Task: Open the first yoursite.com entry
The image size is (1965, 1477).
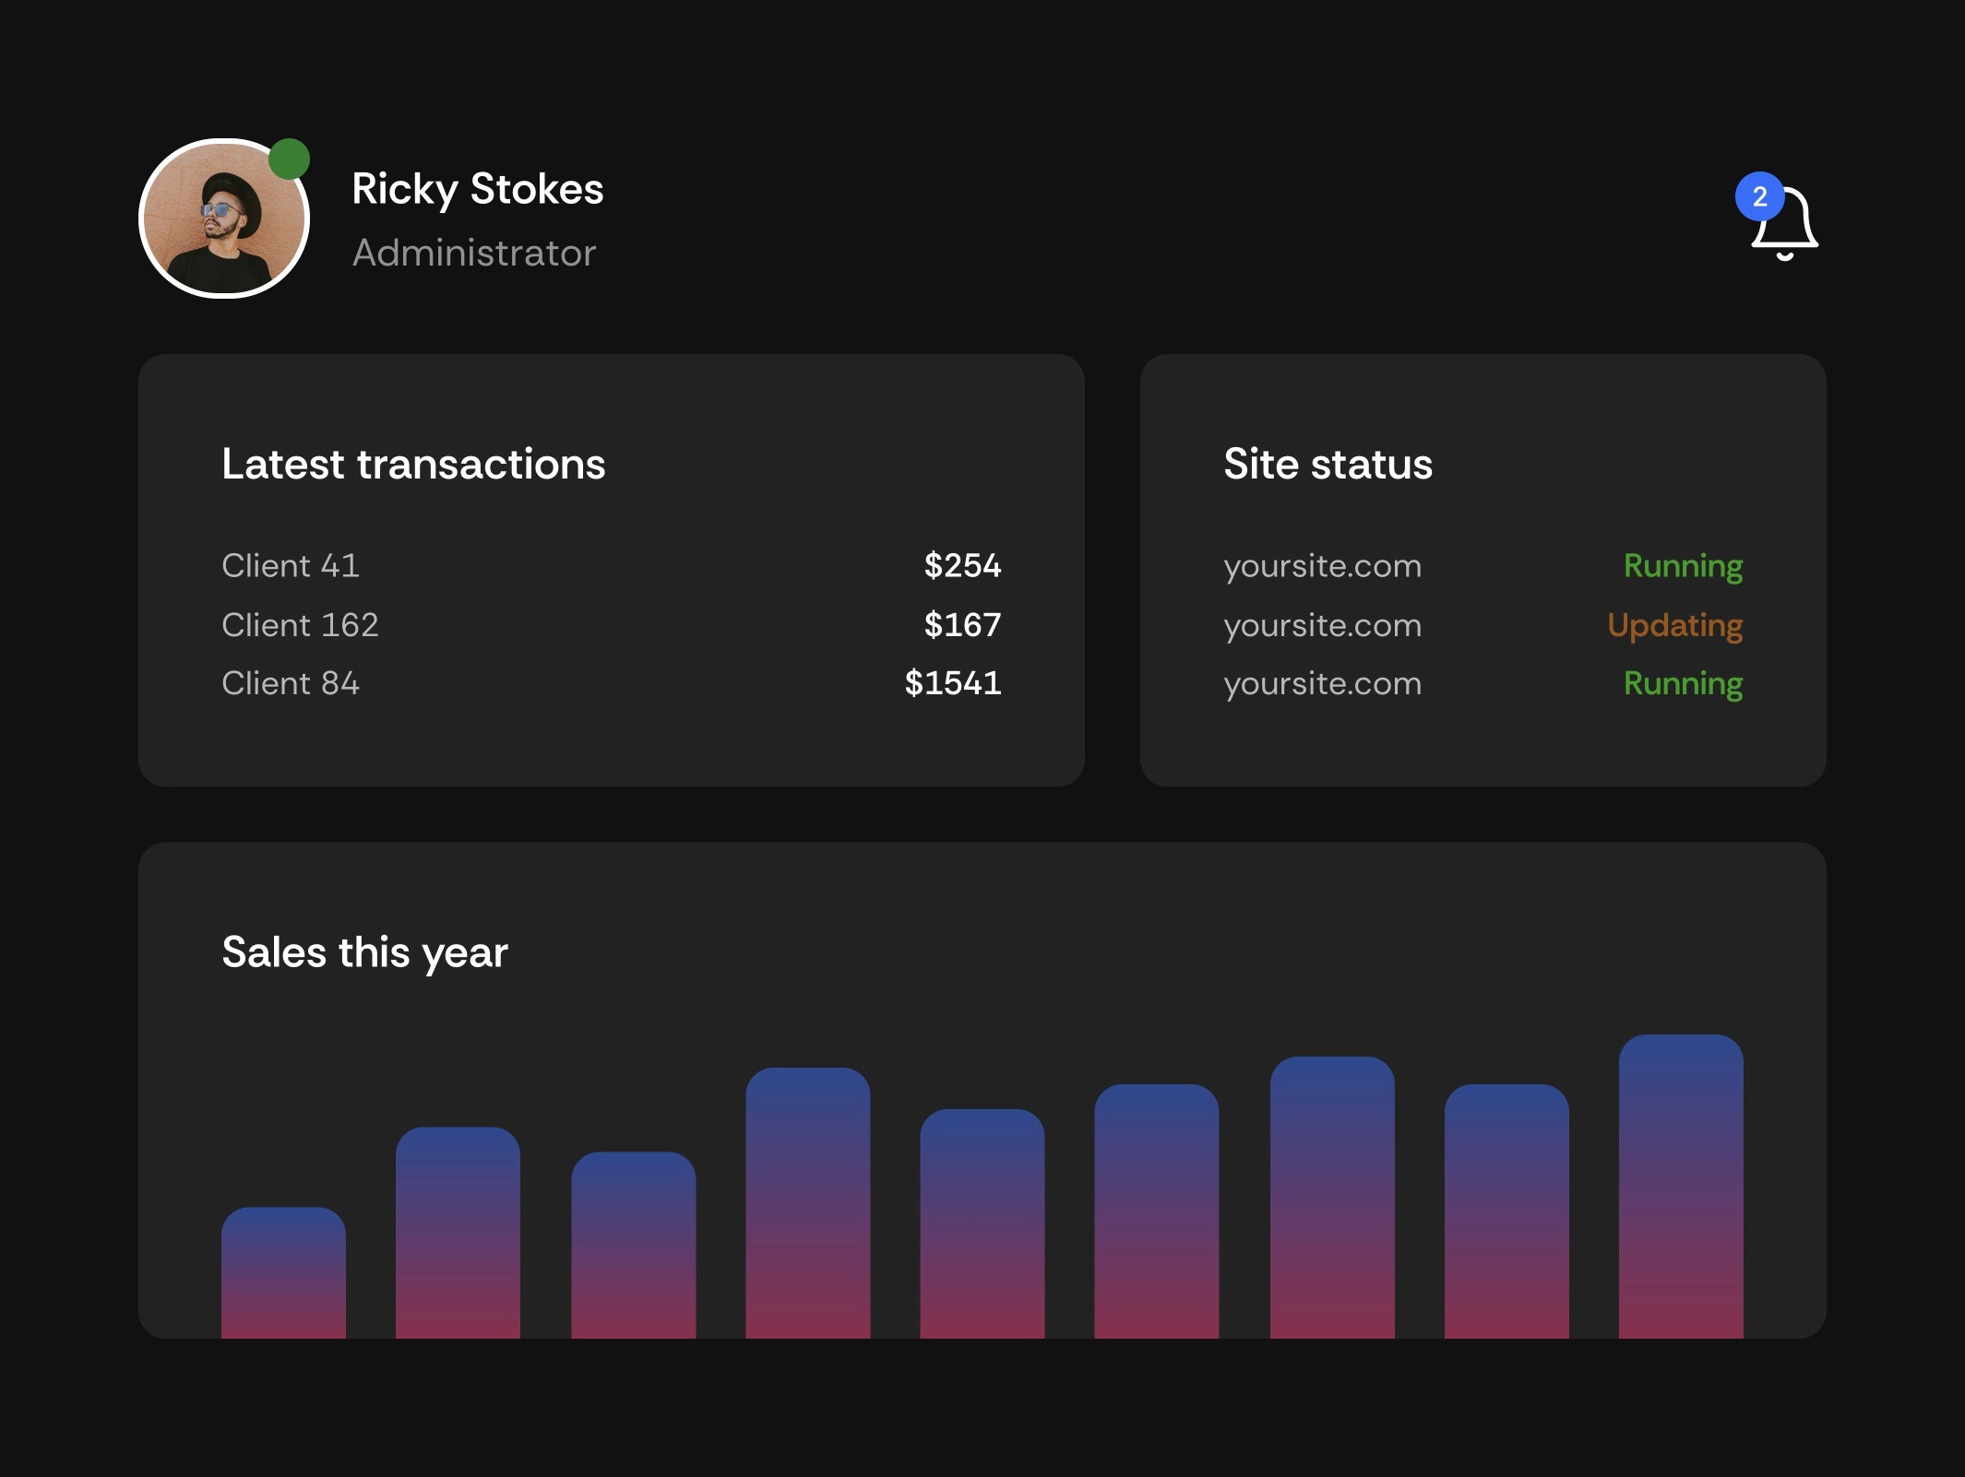Action: click(x=1322, y=566)
